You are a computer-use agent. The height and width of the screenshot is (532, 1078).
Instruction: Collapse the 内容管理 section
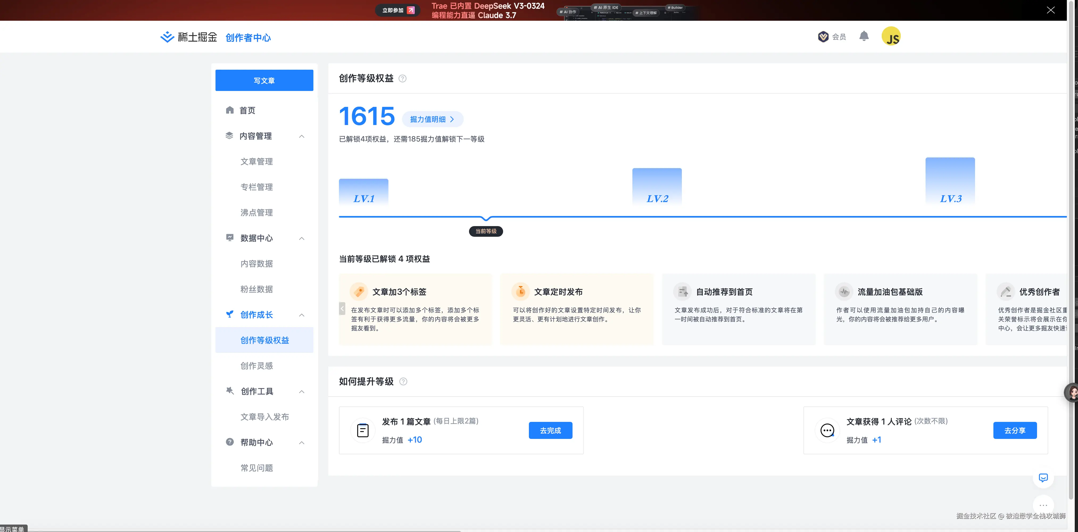click(x=302, y=136)
